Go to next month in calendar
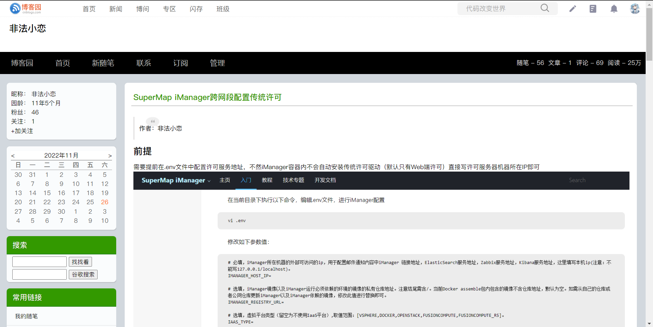The width and height of the screenshot is (653, 327). [110, 156]
